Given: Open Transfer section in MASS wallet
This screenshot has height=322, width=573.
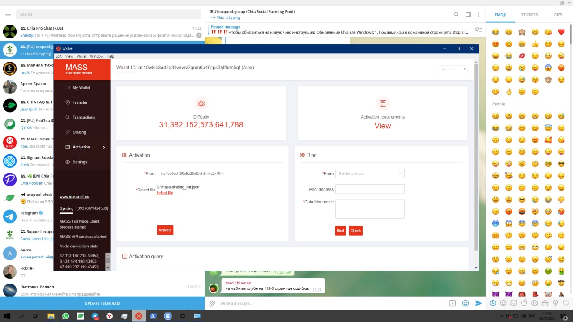Looking at the screenshot, I should pos(80,102).
